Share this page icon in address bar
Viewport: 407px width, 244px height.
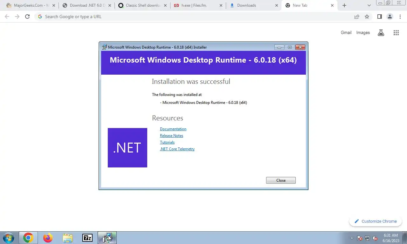[x=357, y=17]
